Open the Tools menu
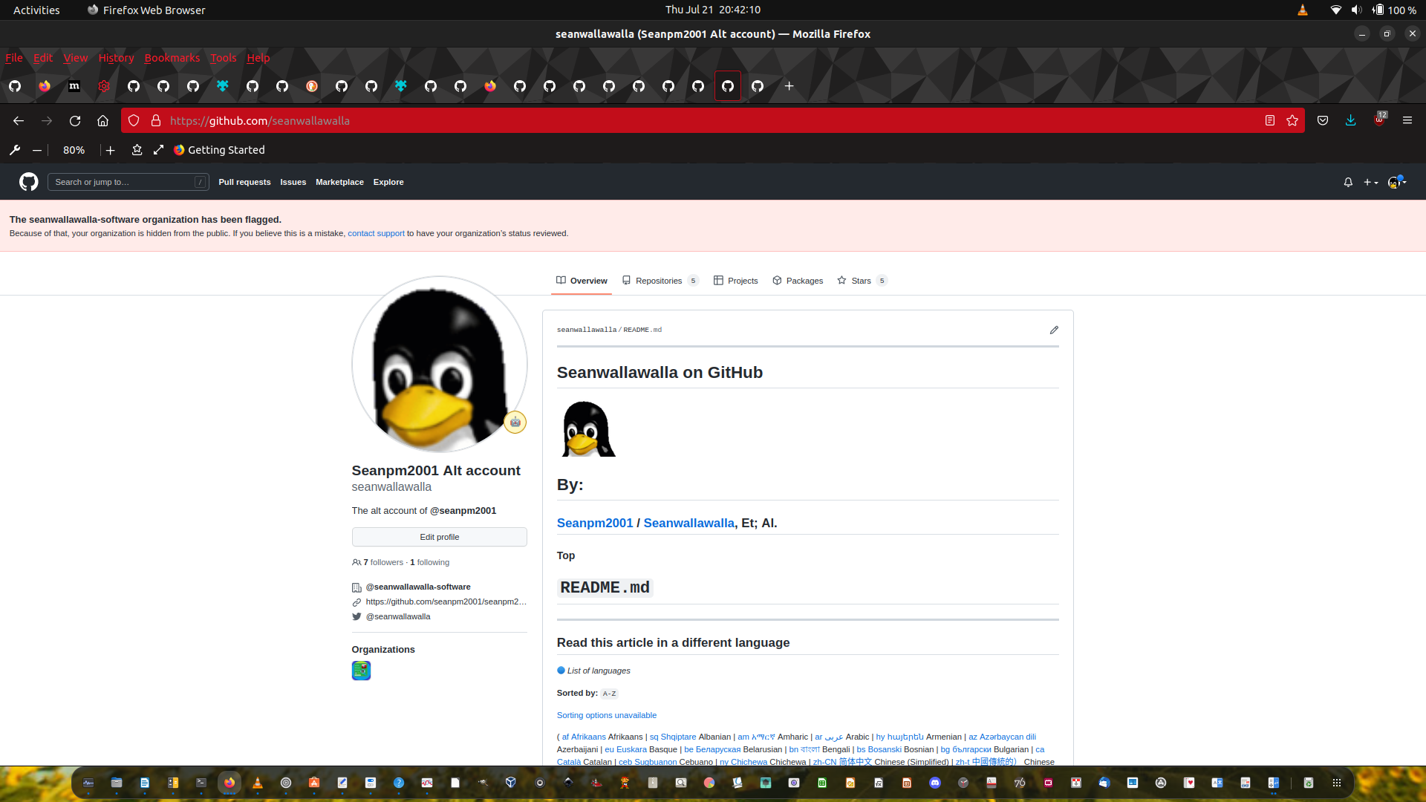Screen dimensions: 1426x802 coord(223,58)
